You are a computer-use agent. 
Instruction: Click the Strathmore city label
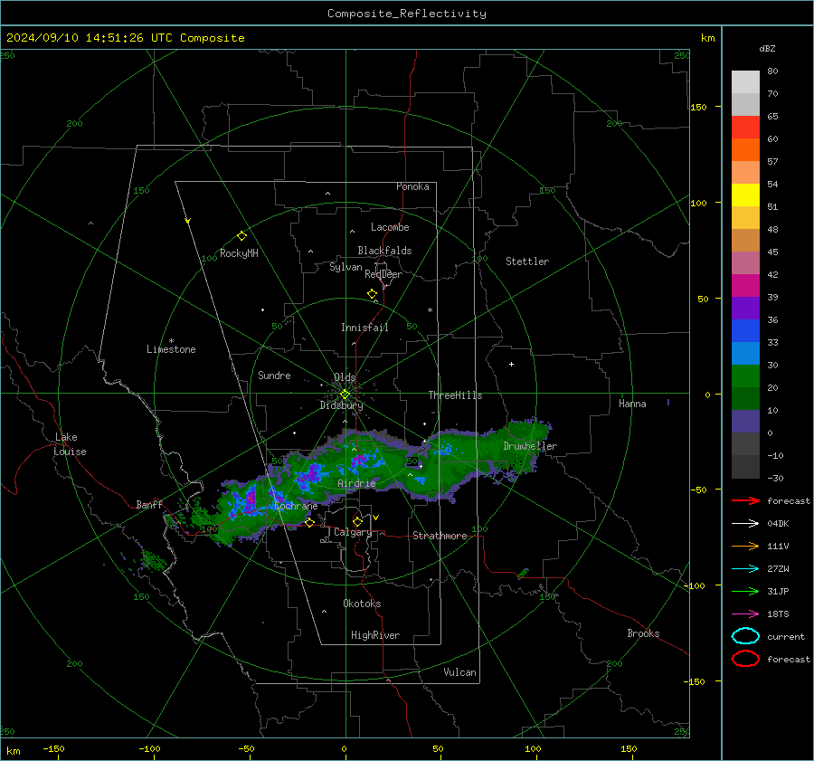pos(440,536)
